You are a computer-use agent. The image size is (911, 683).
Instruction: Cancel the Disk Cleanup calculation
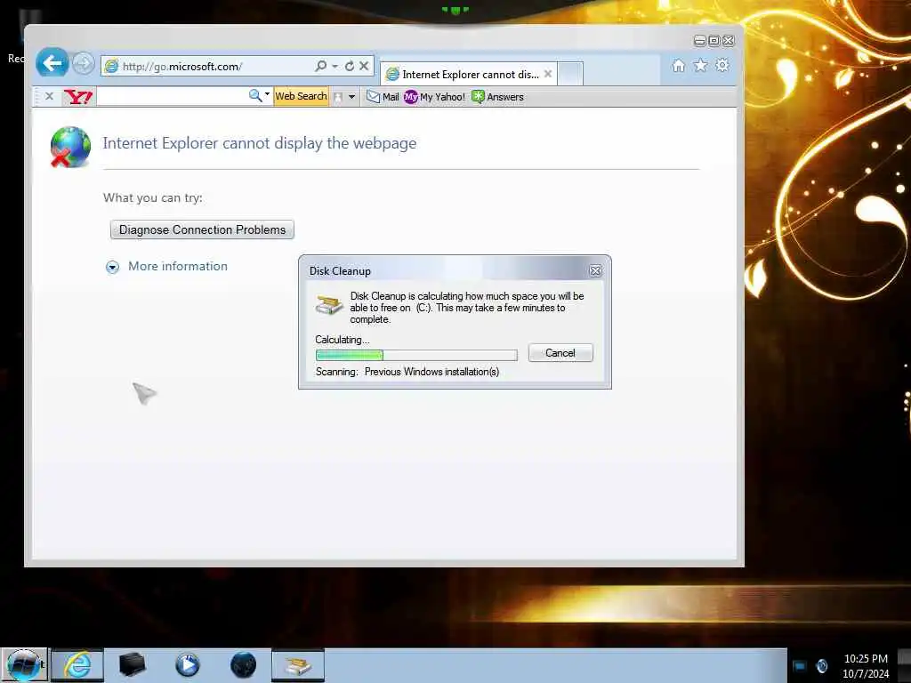pos(560,353)
